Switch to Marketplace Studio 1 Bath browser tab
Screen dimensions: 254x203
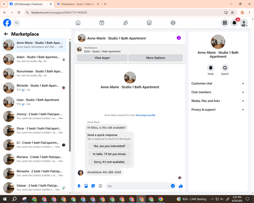[x=78, y=4]
